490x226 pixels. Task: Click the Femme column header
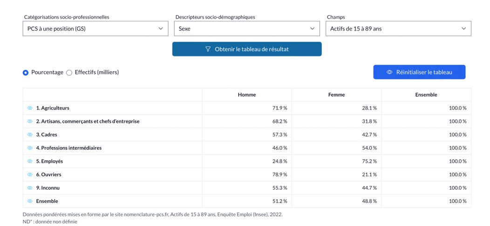click(x=336, y=94)
